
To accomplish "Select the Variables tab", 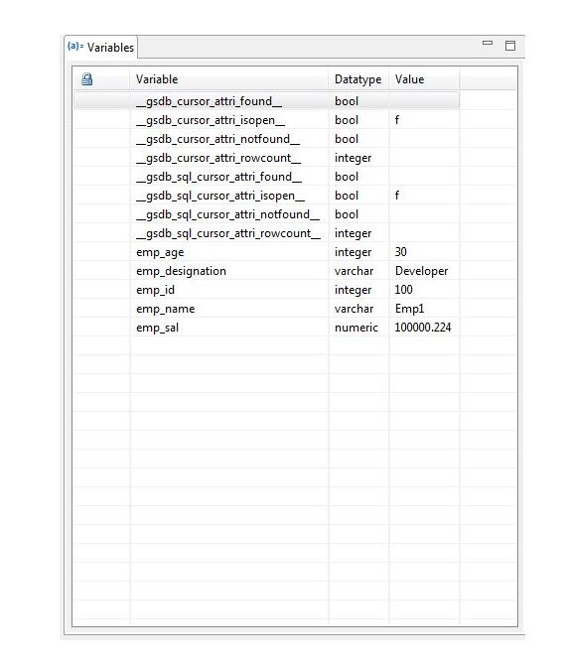I will [101, 47].
